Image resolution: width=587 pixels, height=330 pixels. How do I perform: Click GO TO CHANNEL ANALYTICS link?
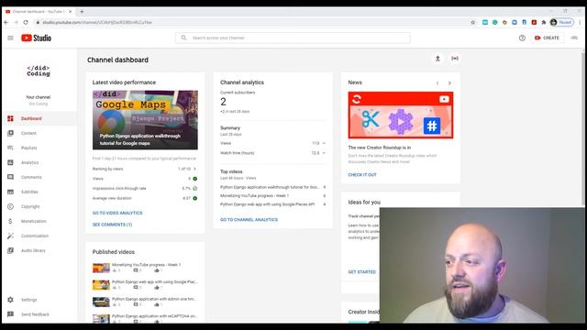pyautogui.click(x=249, y=220)
